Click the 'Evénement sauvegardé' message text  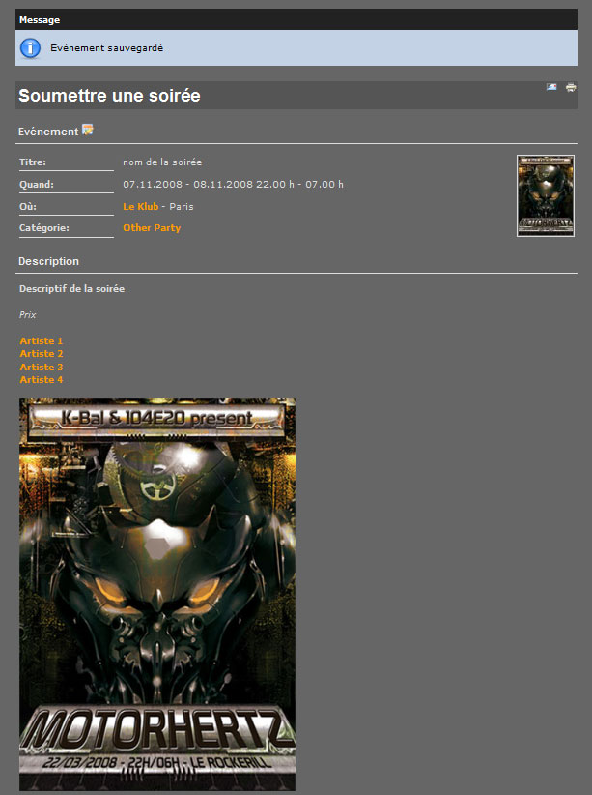(107, 48)
